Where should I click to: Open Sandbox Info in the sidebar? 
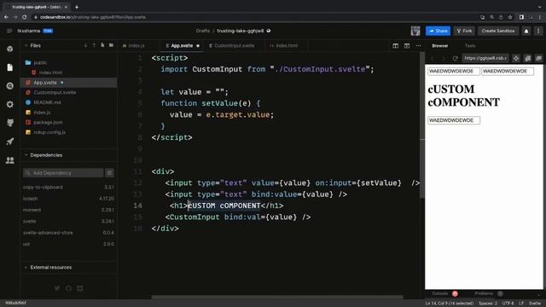point(9,49)
